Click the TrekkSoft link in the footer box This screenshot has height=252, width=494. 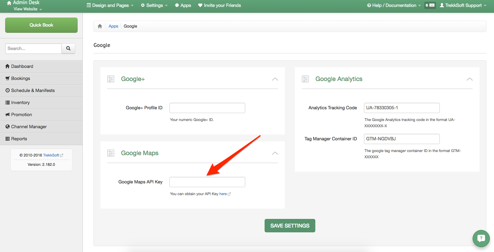click(51, 155)
